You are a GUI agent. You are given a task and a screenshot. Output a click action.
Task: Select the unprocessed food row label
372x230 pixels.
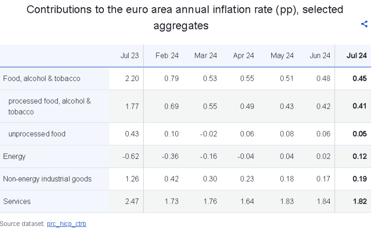click(x=37, y=134)
